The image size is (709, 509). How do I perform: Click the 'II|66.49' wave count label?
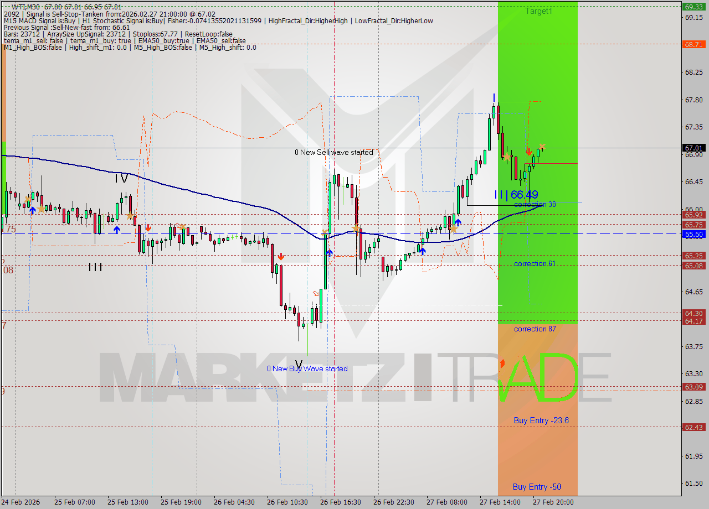click(x=515, y=195)
